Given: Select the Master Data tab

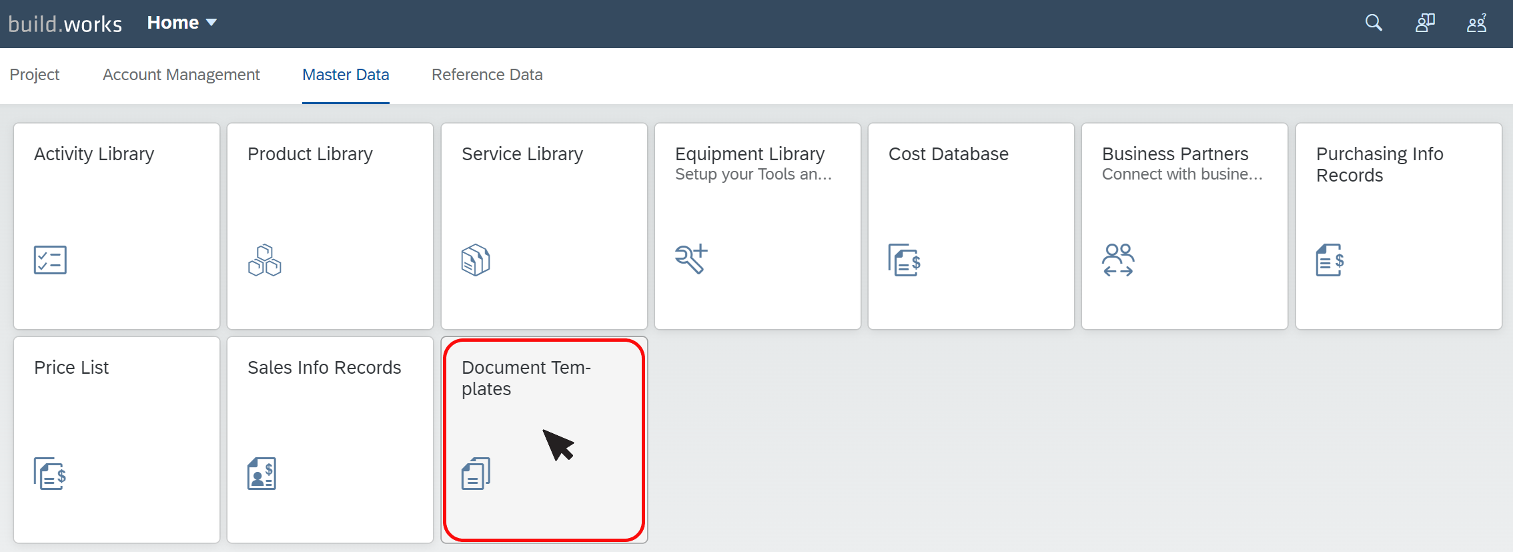Looking at the screenshot, I should coord(346,75).
